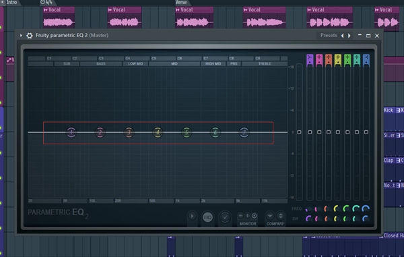Click the purple band 1 filter type icon
The height and width of the screenshot is (257, 404).
310,60
